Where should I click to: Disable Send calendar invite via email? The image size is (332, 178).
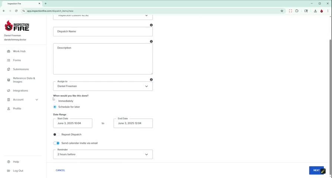pyautogui.click(x=56, y=143)
